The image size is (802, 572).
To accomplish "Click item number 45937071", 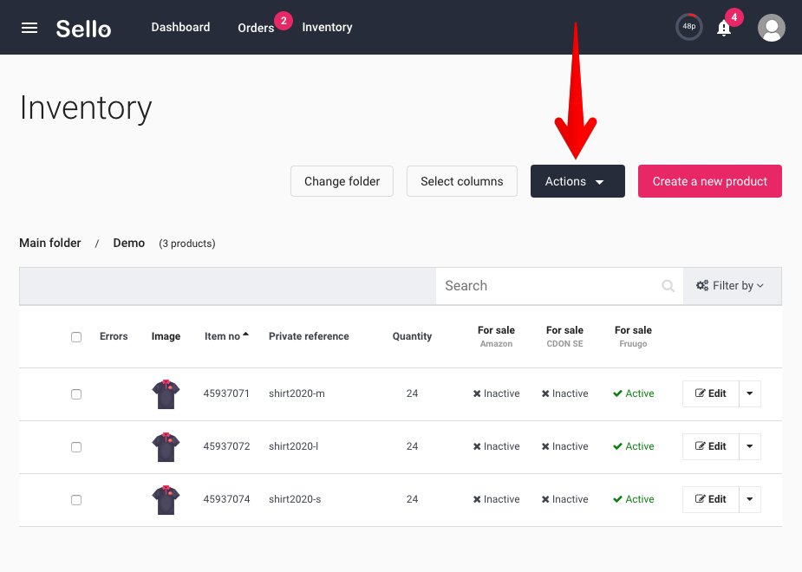I will [x=226, y=393].
